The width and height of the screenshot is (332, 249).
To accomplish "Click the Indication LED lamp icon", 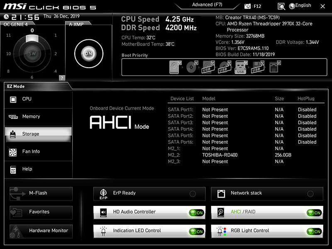I will [x=103, y=232].
